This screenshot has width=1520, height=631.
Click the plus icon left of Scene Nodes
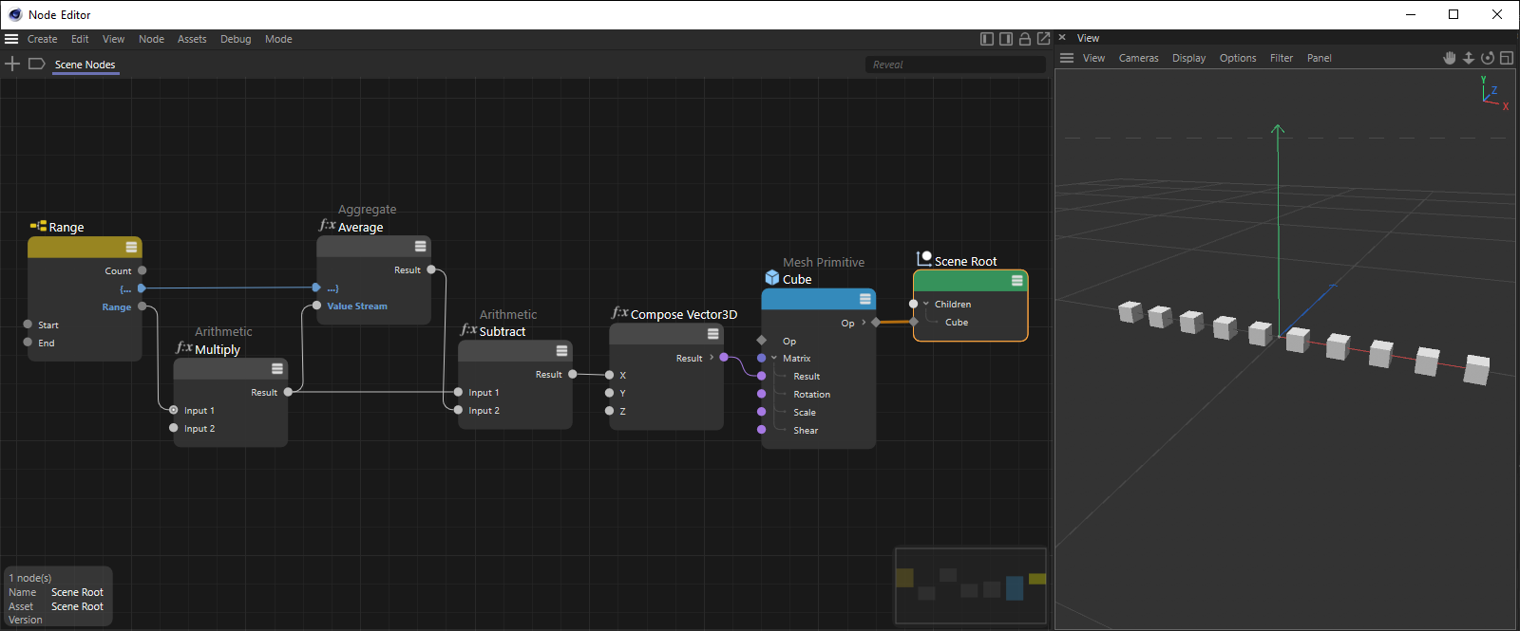(12, 64)
